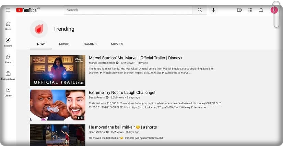Open the YouTube apps grid icon
This screenshot has width=283, height=146.
pos(250,10)
